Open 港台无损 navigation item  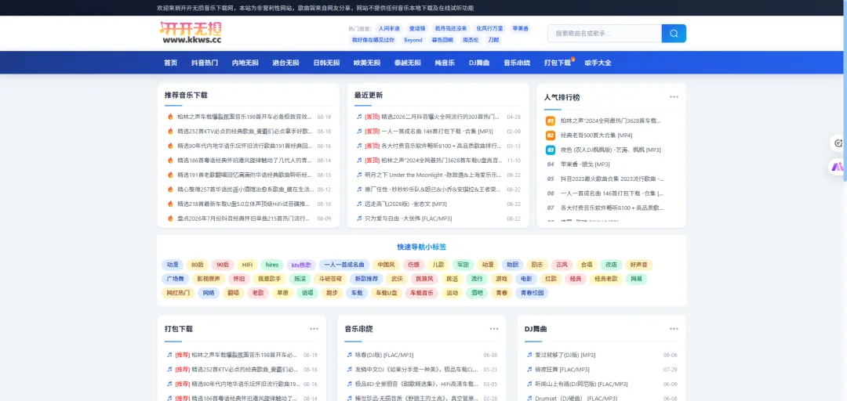pyautogui.click(x=285, y=63)
